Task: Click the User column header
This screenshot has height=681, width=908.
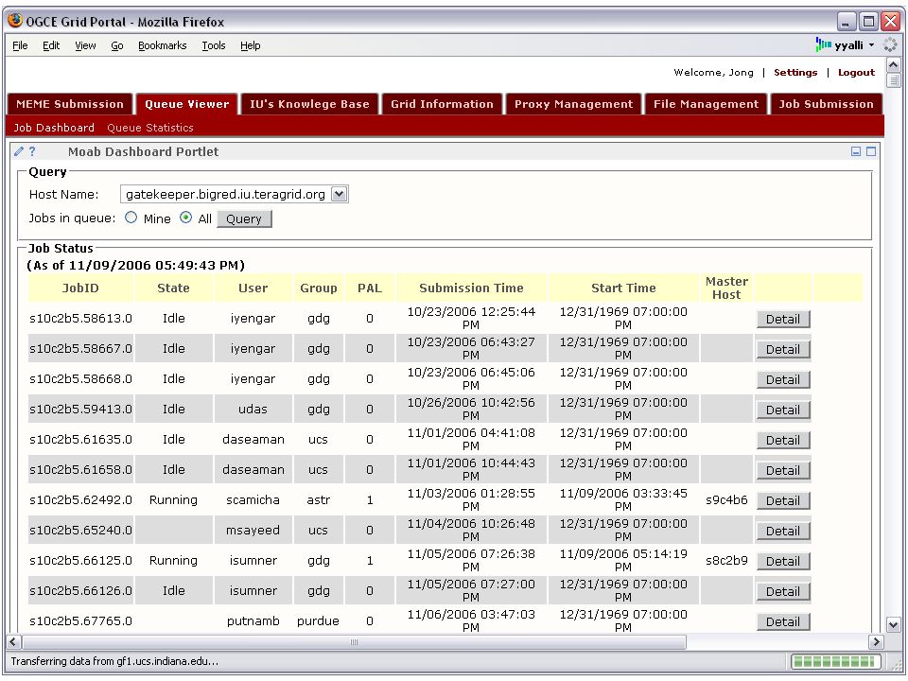Action: 253,288
